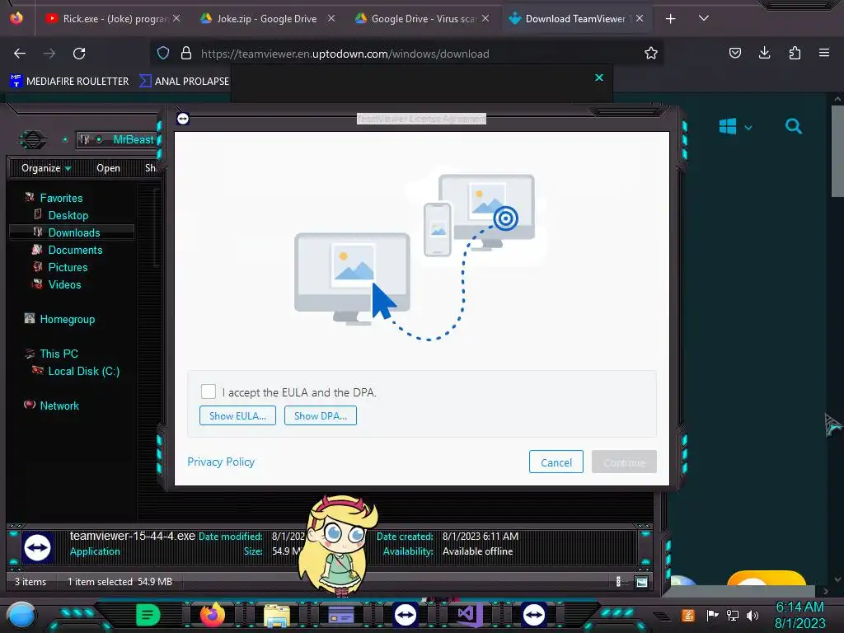Select Desktop under Favorites
Screen dimensions: 844x633
(x=68, y=215)
